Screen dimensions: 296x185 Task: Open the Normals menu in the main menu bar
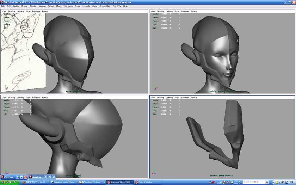tap(86, 6)
